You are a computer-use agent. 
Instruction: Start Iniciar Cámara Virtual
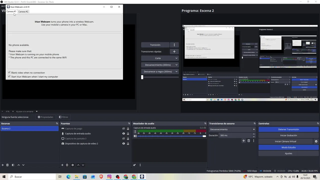(x=285, y=141)
